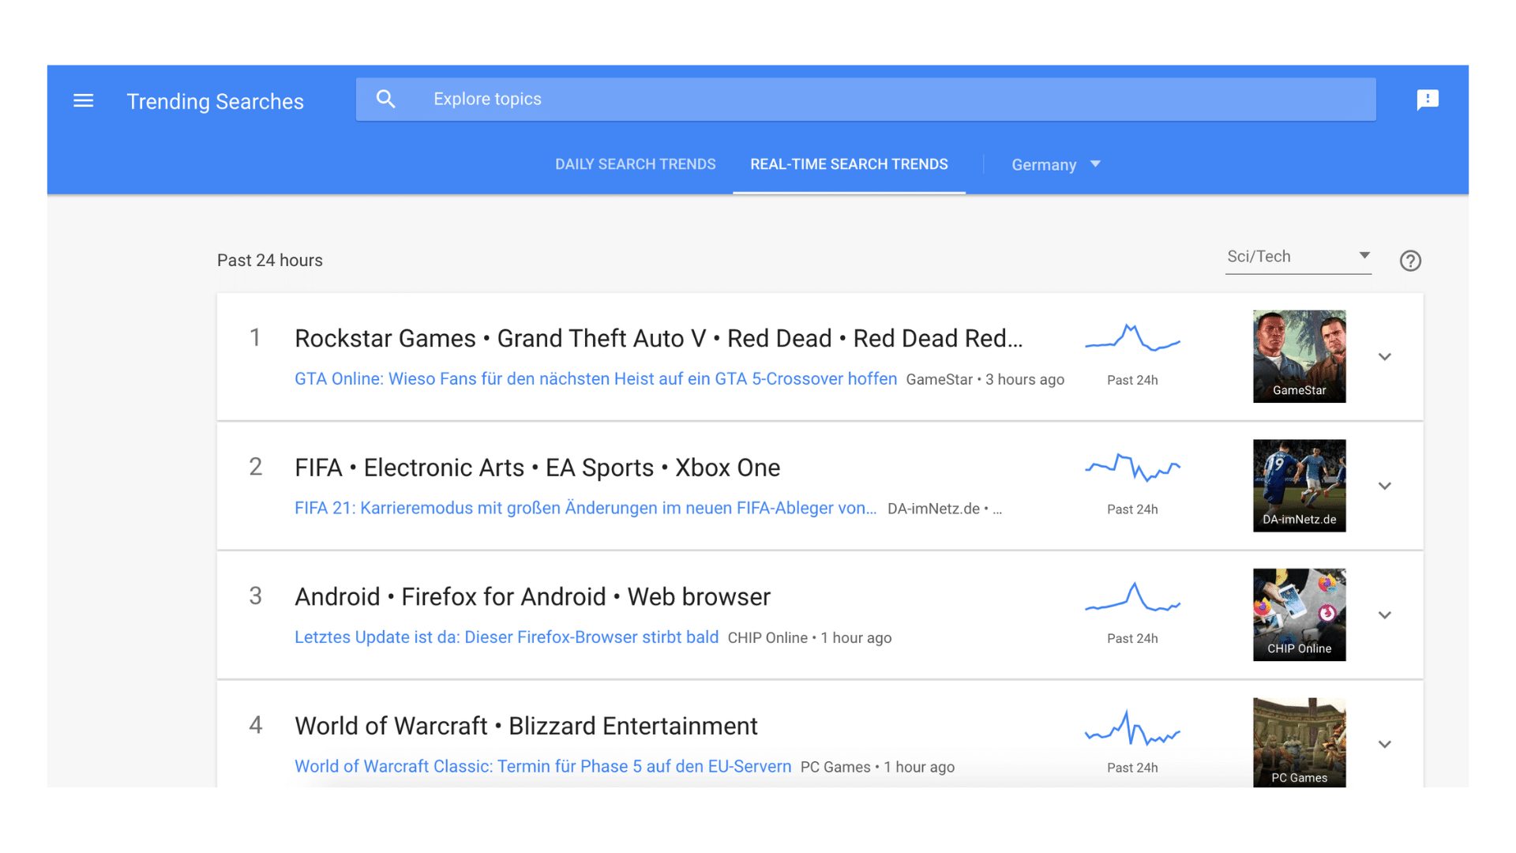The width and height of the screenshot is (1516, 853).
Task: Open the help question mark icon
Action: point(1410,261)
